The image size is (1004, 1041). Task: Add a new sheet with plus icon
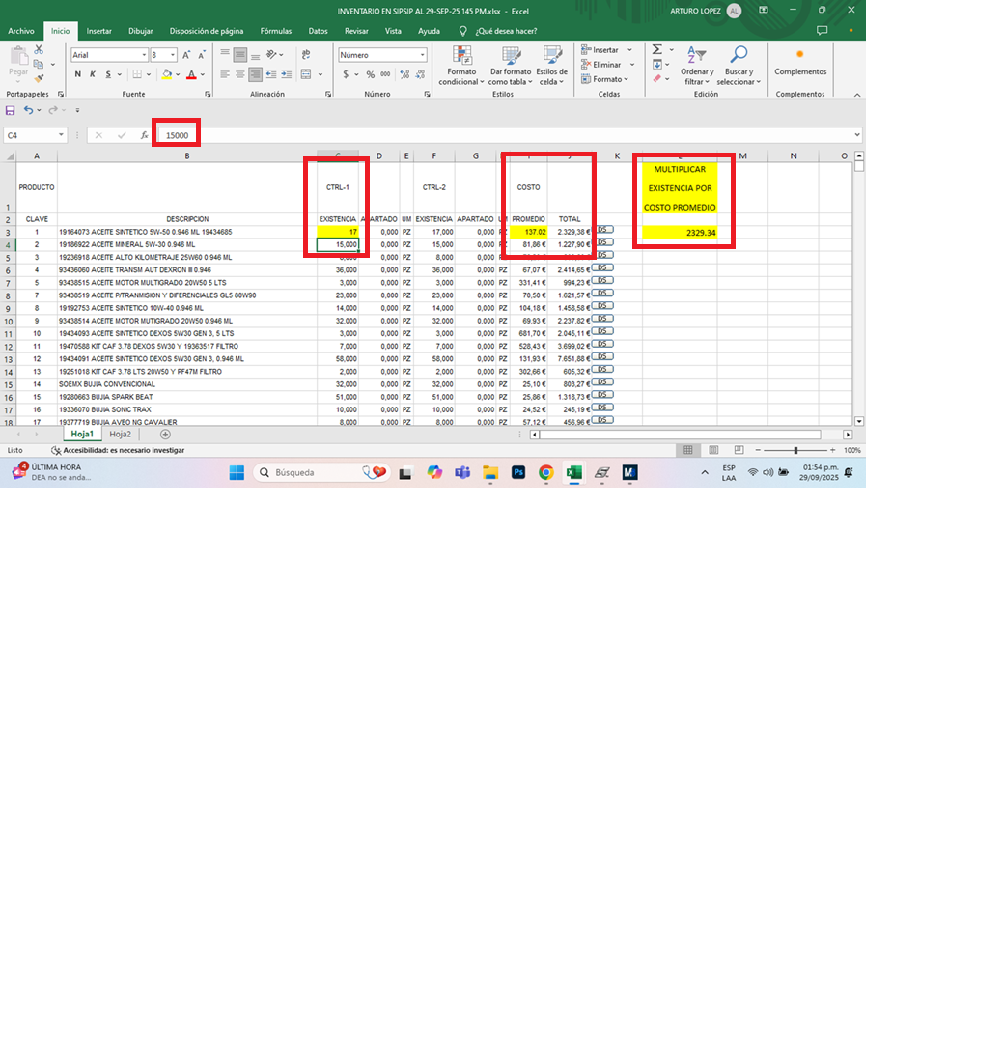[x=165, y=435]
